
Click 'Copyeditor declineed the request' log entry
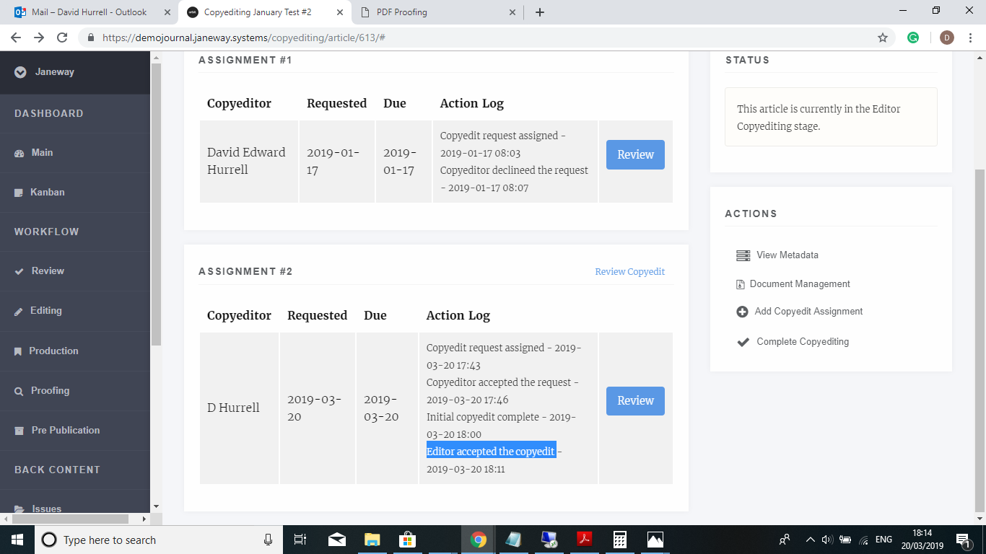pos(514,170)
